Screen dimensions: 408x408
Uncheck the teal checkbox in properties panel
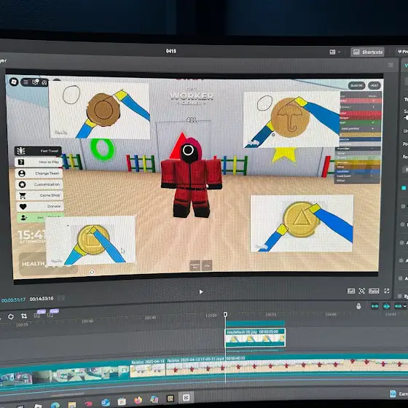404,188
